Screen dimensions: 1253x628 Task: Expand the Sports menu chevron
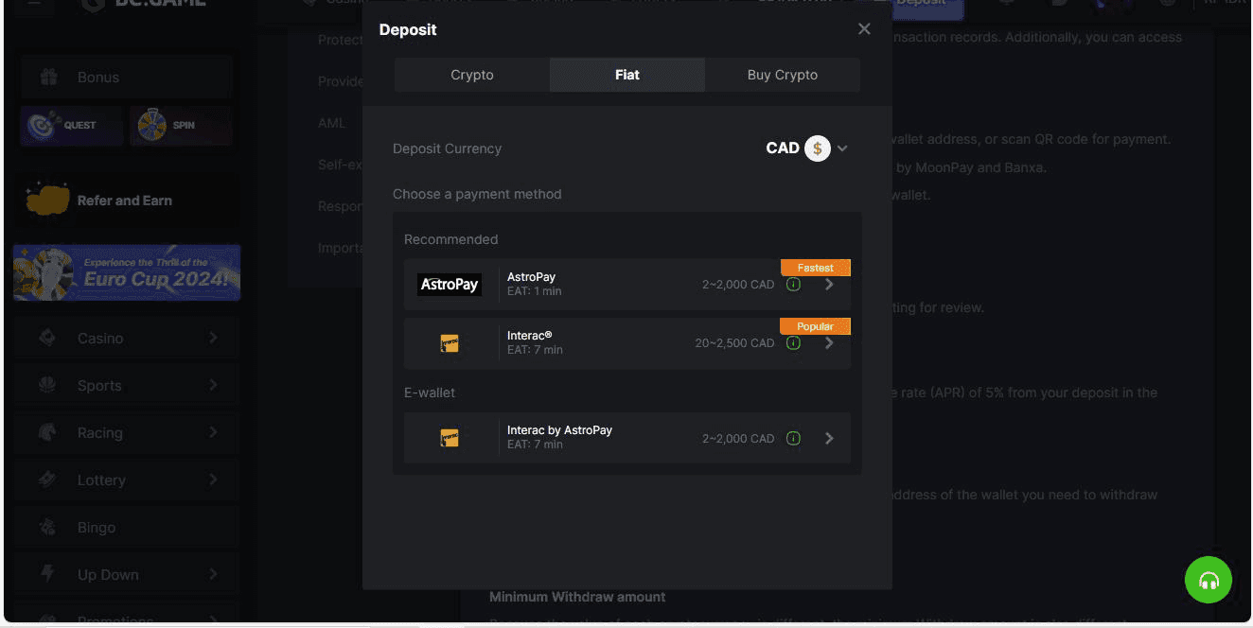click(213, 385)
